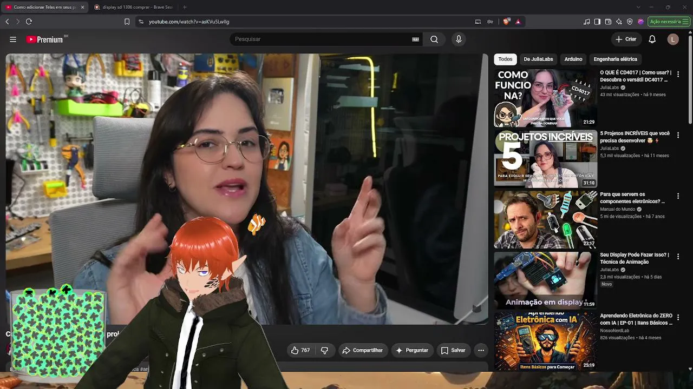Open Brave Shields lion icon
693x389 pixels.
506,22
